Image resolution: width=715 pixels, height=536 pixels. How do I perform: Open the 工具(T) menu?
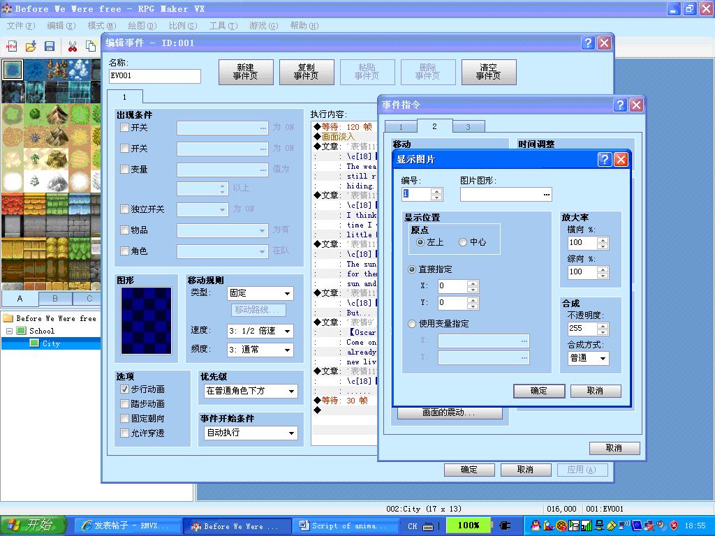pyautogui.click(x=223, y=26)
